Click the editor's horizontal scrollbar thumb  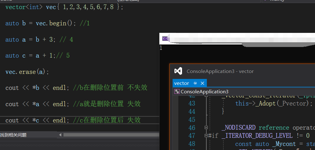(111, 135)
